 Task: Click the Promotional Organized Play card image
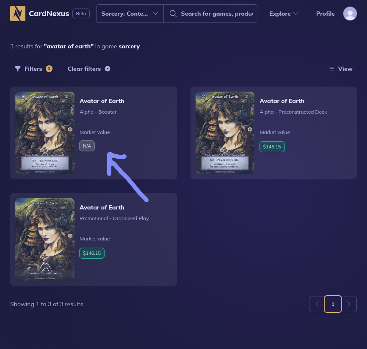click(45, 239)
